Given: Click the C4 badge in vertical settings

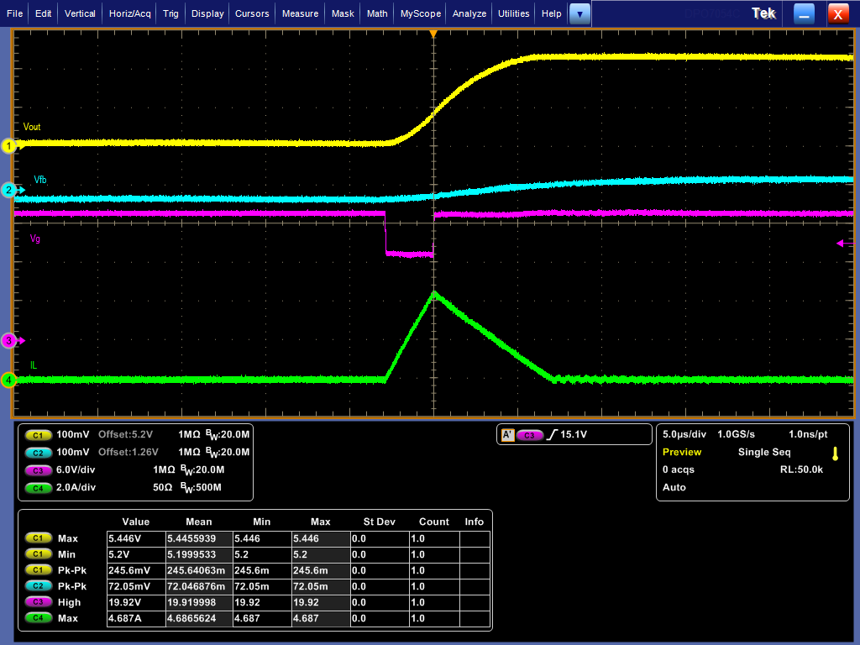Looking at the screenshot, I should 38,488.
